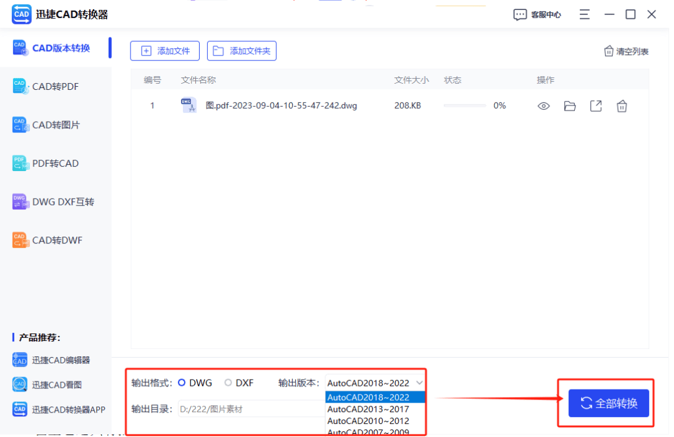Open 迅捷CAD看图 recommended product

[47, 385]
